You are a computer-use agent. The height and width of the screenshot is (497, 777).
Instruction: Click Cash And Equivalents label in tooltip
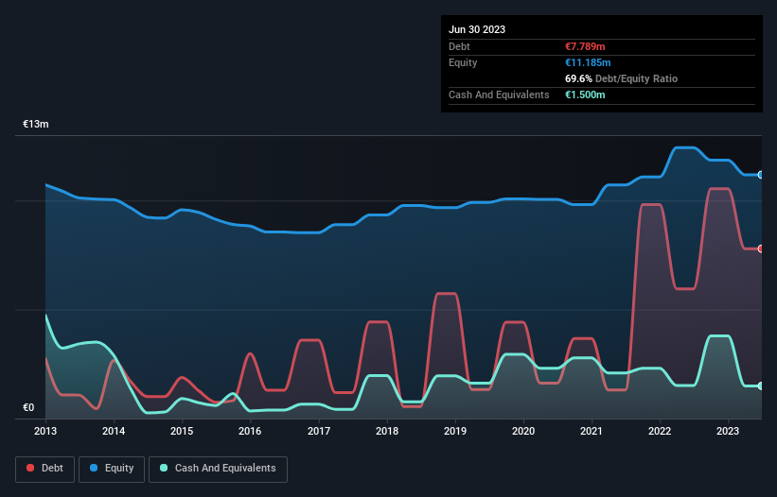point(499,94)
